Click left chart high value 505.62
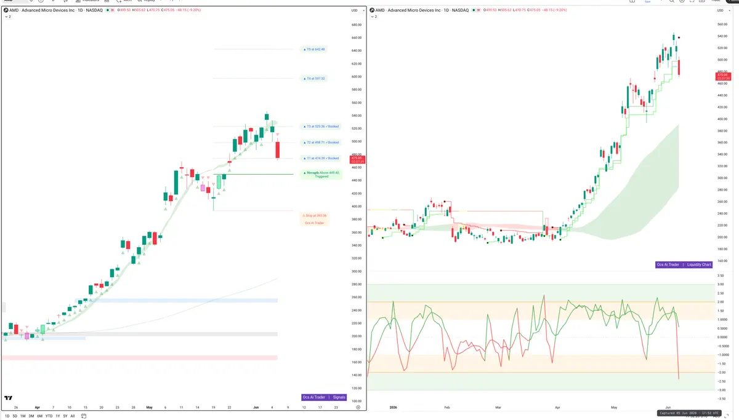Screen dimensions: 739x420 click(139, 10)
